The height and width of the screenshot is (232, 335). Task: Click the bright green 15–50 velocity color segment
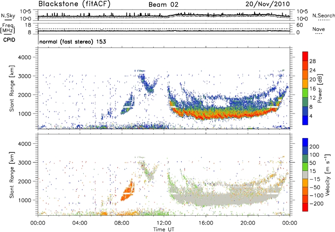[x=305, y=167]
